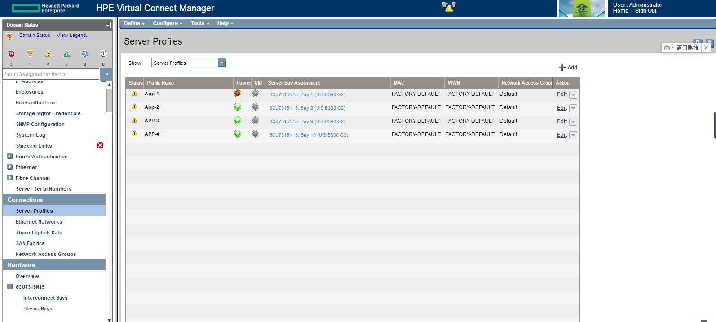Viewport: 716px width, 322px height.
Task: Toggle the APP-3 UID light
Action: (x=255, y=121)
